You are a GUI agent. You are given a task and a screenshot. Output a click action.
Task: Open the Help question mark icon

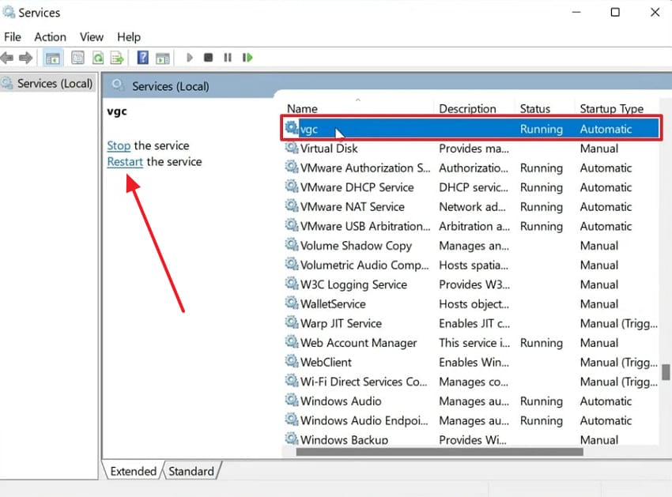[143, 58]
